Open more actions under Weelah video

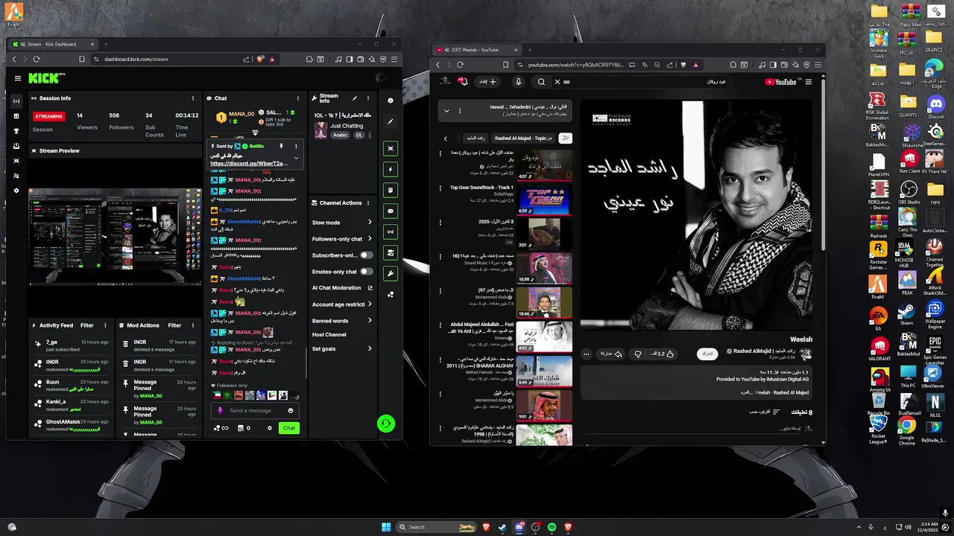(x=587, y=354)
